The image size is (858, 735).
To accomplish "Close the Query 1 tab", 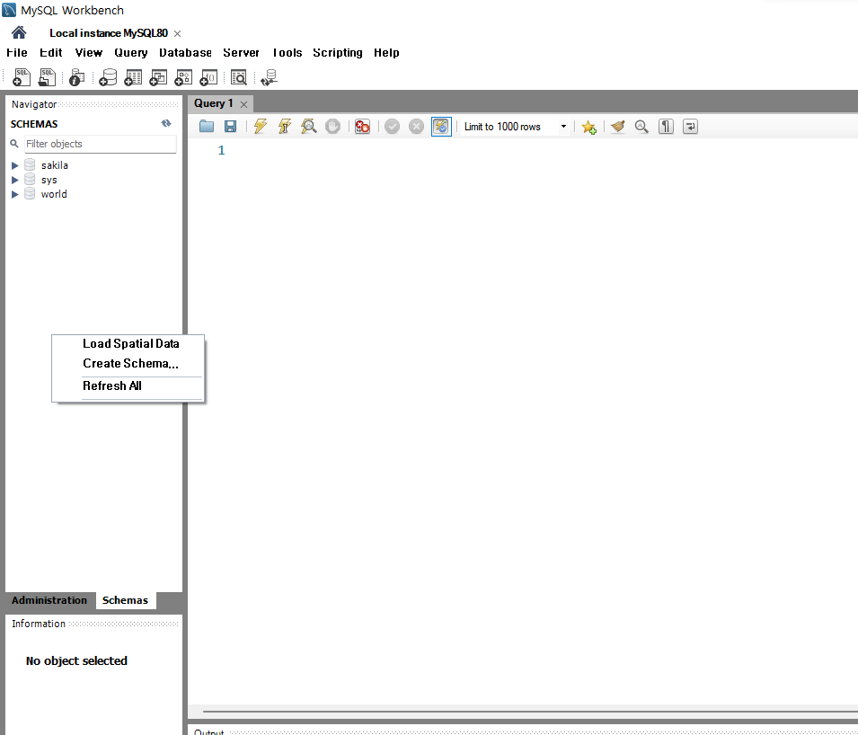I will [x=244, y=104].
